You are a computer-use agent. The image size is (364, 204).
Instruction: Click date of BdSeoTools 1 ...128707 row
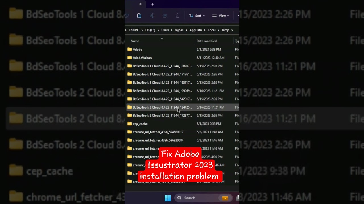(x=210, y=66)
